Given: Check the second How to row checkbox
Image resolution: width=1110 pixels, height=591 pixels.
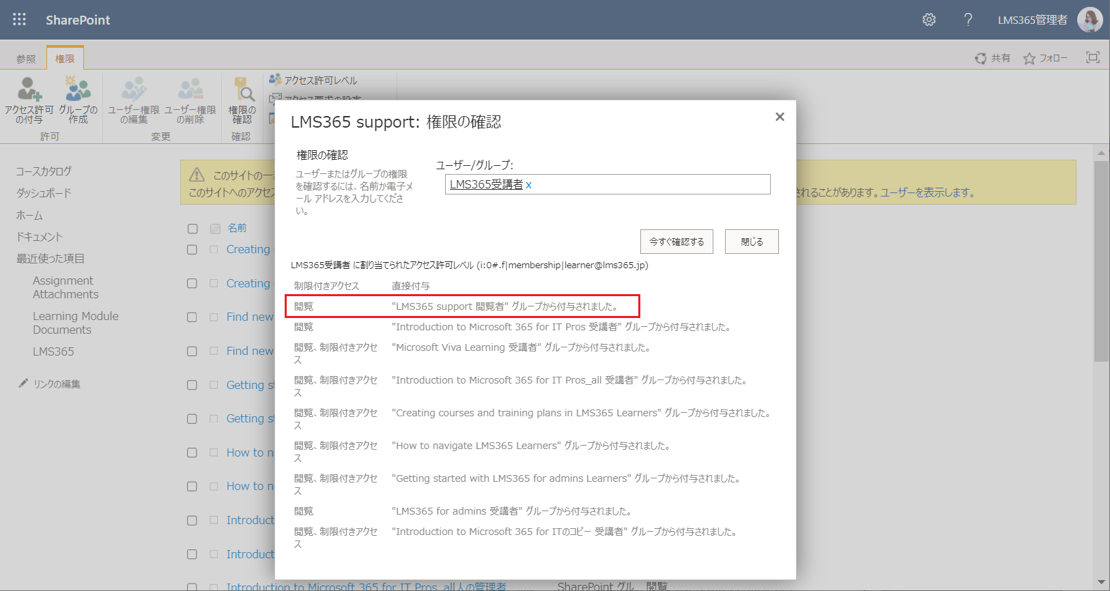Looking at the screenshot, I should tap(193, 487).
